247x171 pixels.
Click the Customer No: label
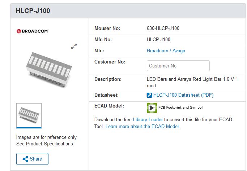(x=110, y=62)
